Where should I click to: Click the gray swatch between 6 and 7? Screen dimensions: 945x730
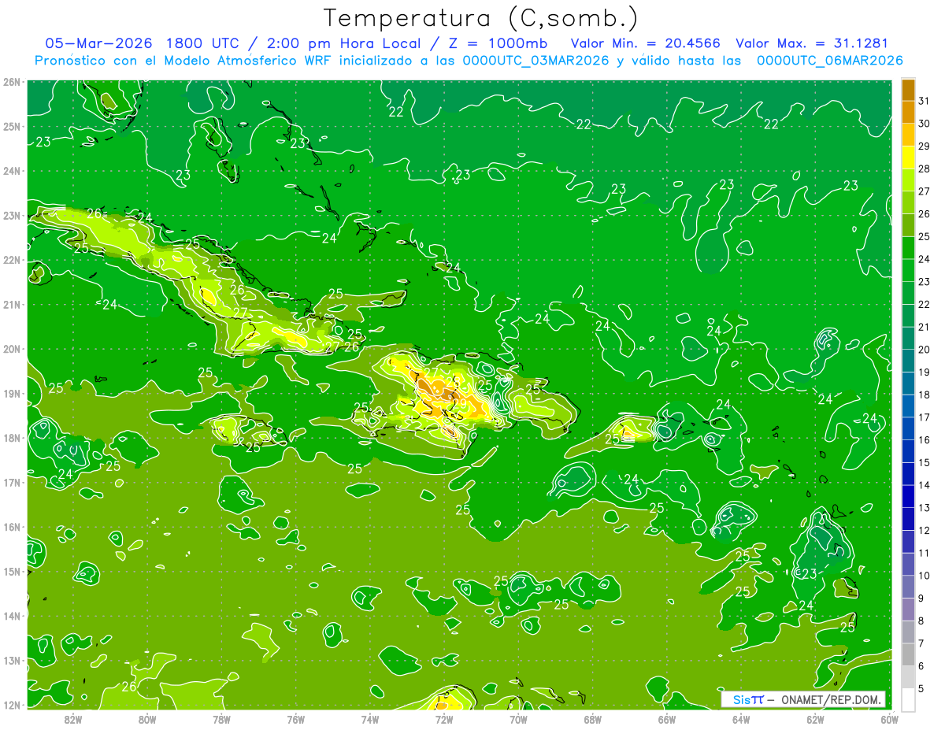click(907, 654)
